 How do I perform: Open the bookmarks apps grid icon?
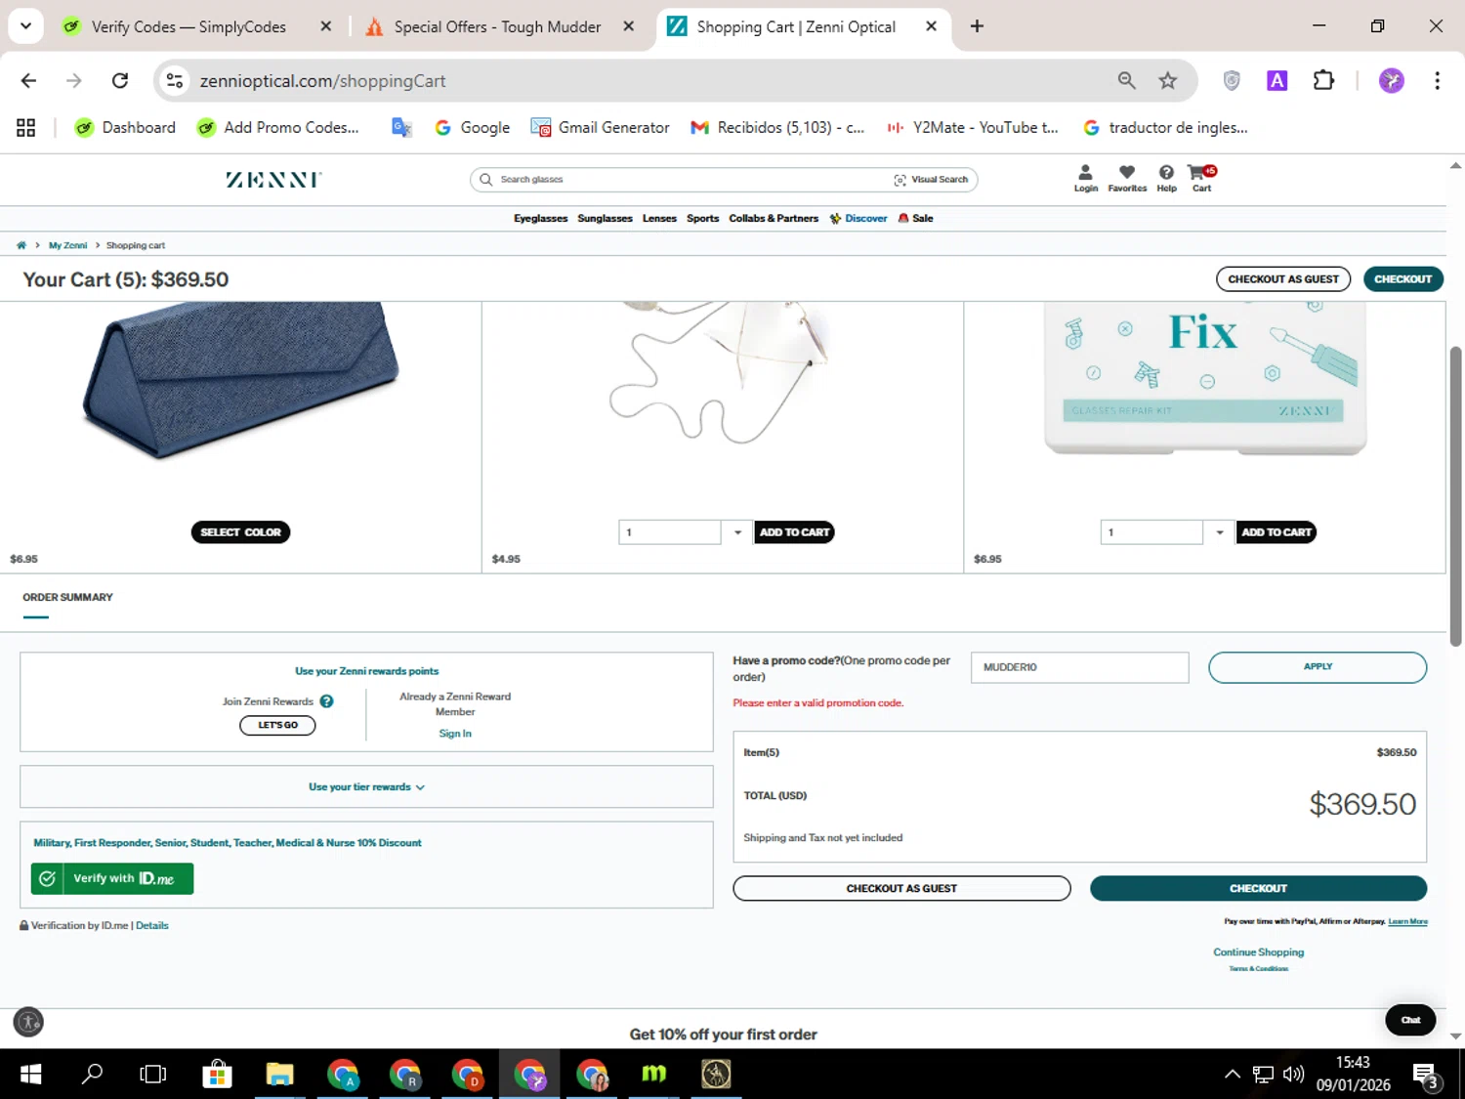click(26, 128)
